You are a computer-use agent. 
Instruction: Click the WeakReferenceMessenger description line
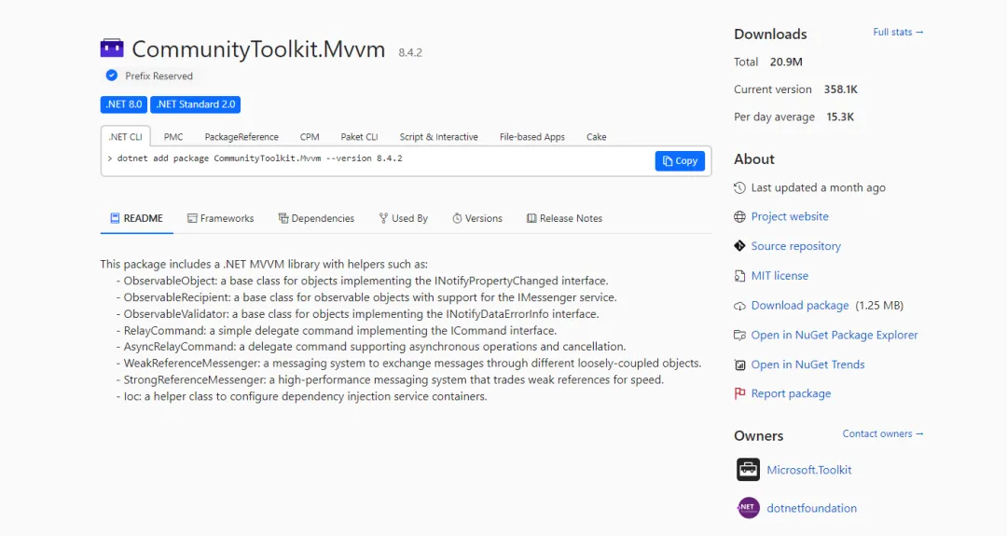408,364
